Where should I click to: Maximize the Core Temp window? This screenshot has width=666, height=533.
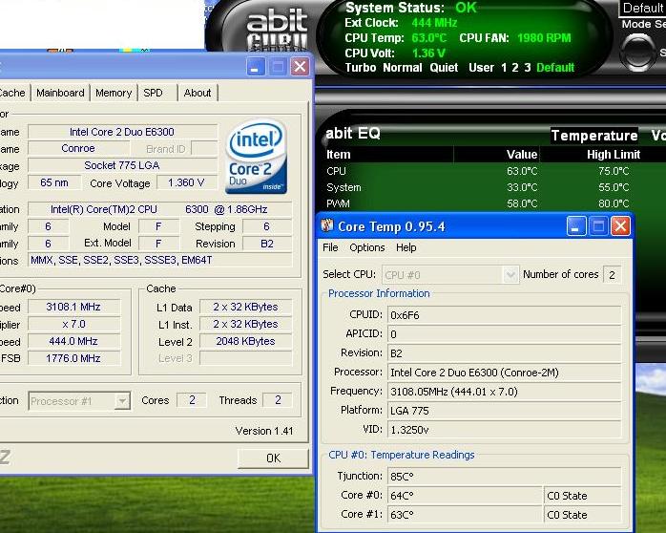pyautogui.click(x=598, y=226)
